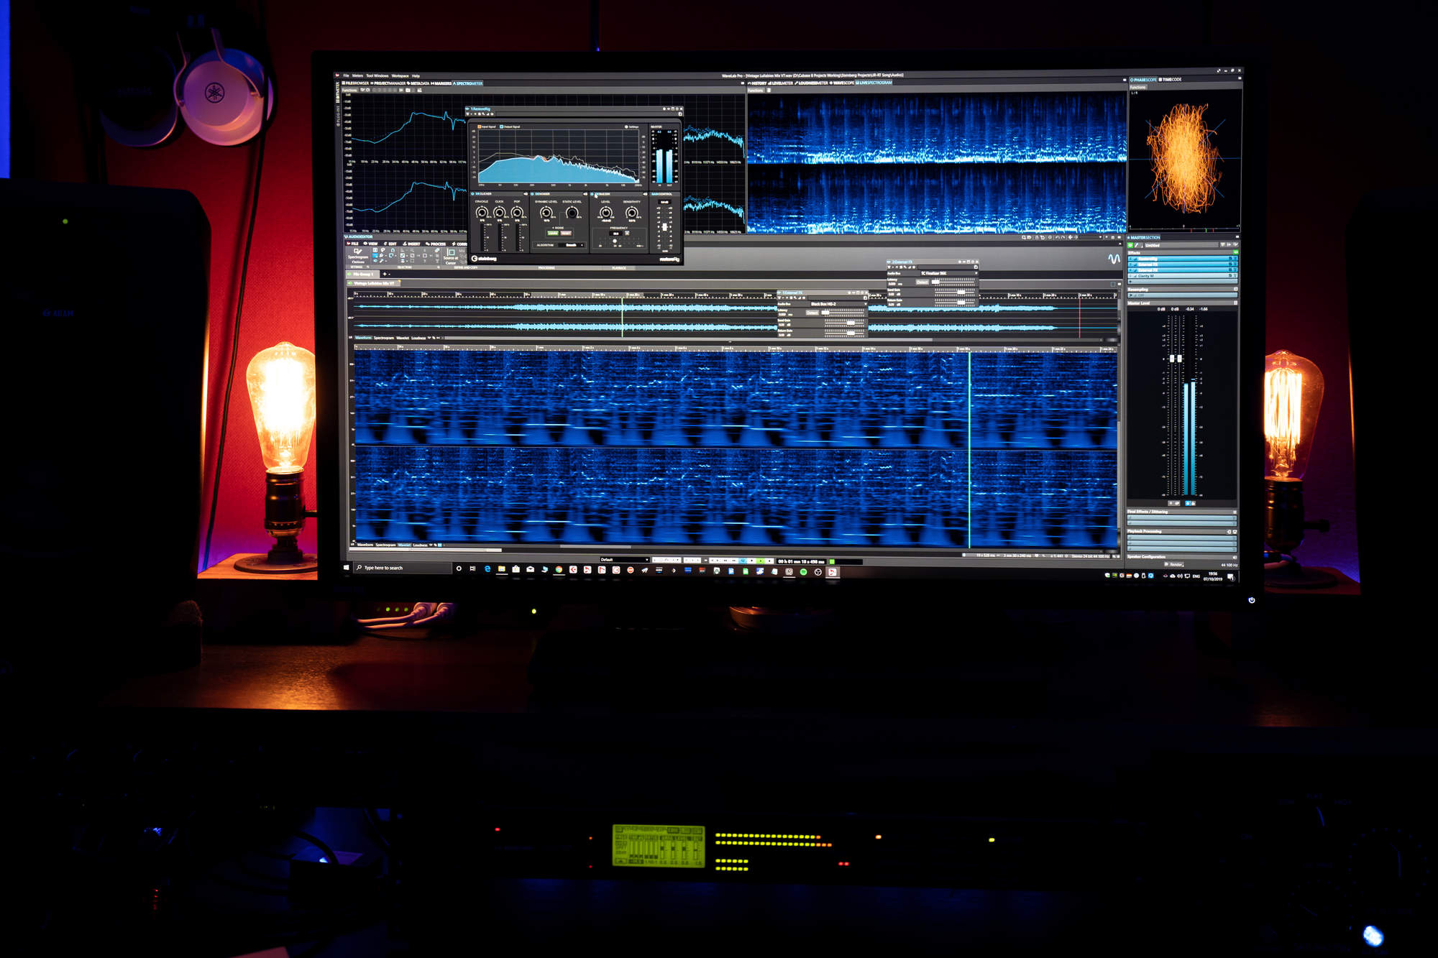Click the preset edit pencil icon in Master Section
Screen dimensions: 1438x958
pyautogui.click(x=1137, y=246)
